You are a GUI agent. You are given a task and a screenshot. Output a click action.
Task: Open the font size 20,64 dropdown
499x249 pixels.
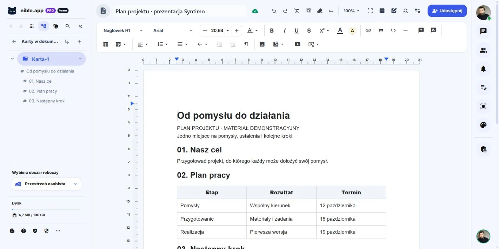[220, 30]
